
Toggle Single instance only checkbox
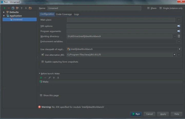tap(161, 8)
